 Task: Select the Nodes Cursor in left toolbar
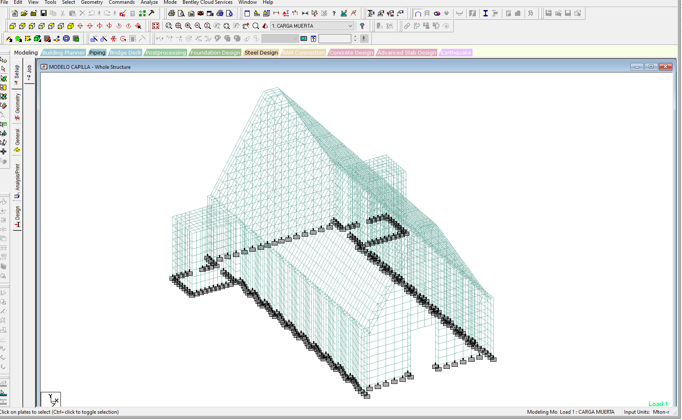pos(3,60)
